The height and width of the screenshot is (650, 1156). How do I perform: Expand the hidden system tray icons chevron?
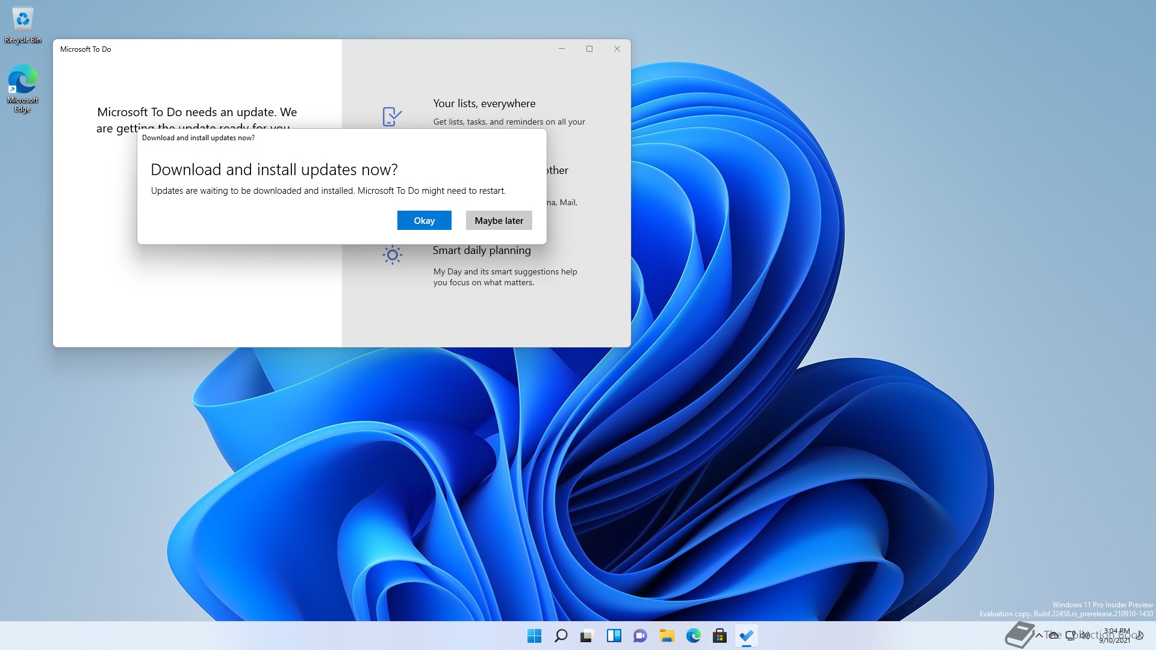[1039, 636]
